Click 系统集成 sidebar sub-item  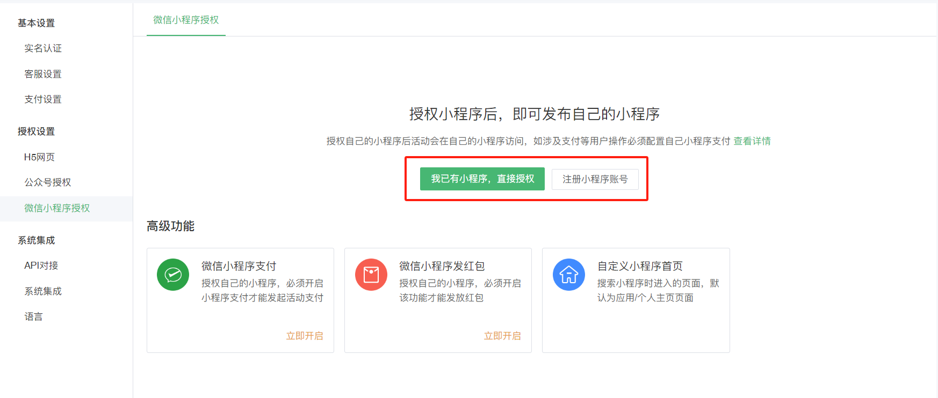coord(43,291)
